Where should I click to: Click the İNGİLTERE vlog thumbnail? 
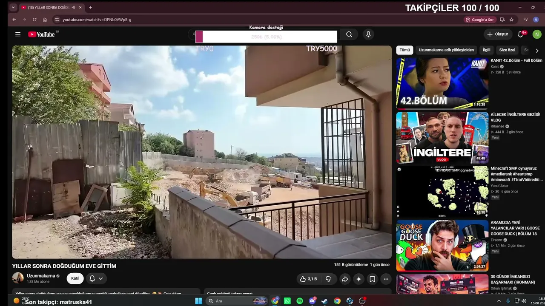[442, 138]
